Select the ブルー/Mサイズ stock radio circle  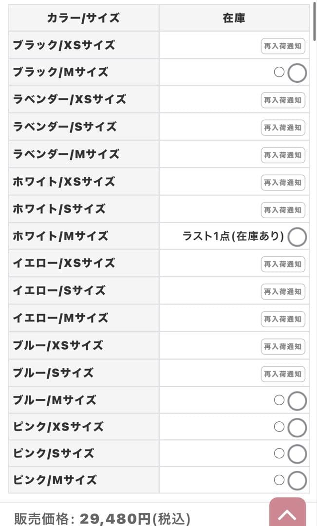297,401
